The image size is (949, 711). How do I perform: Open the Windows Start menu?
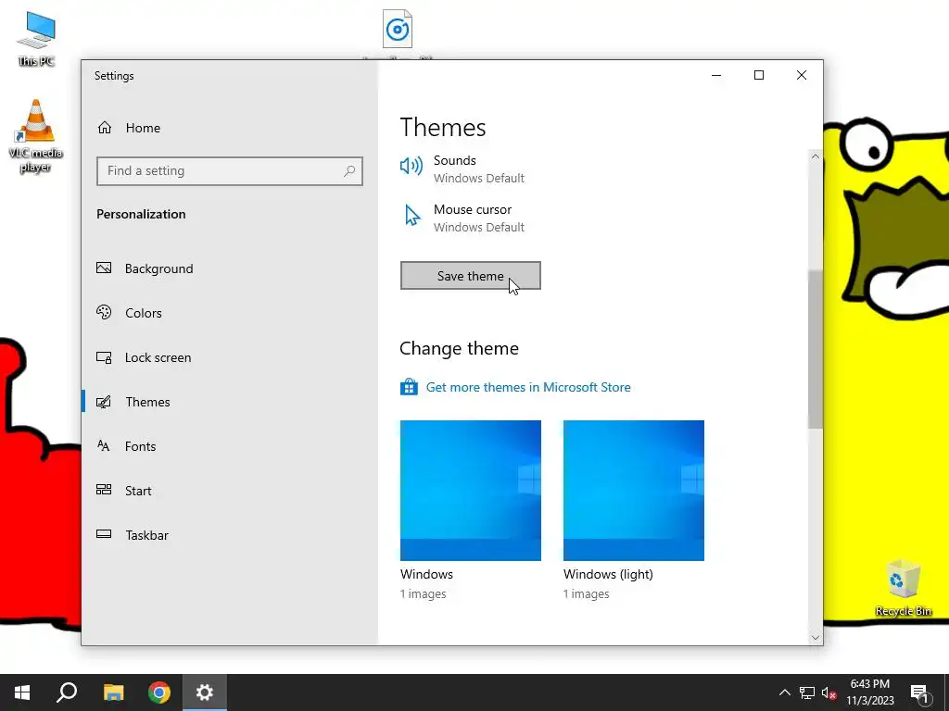(x=22, y=692)
